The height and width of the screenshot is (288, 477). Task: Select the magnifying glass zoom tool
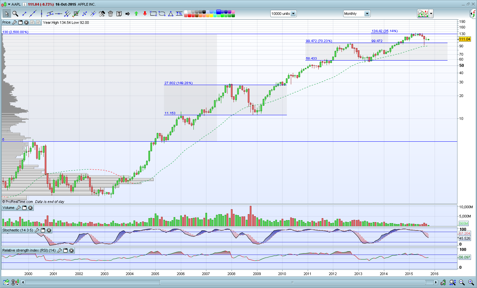[x=15, y=14]
